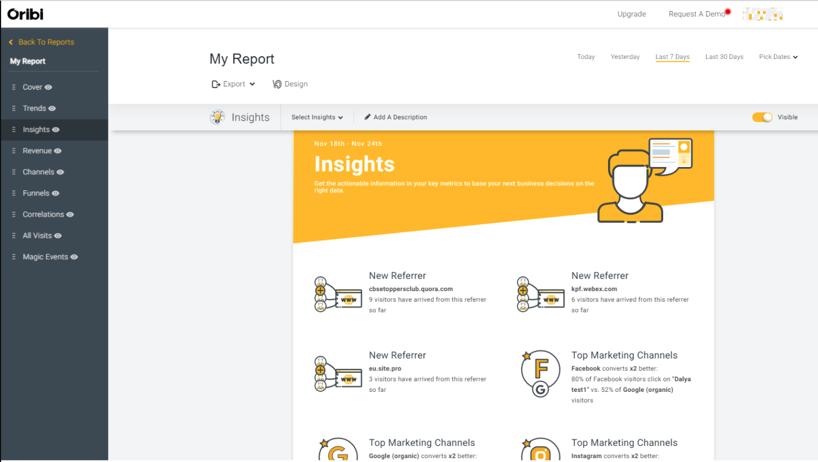Select the Today date range tab
The width and height of the screenshot is (818, 462).
point(586,57)
